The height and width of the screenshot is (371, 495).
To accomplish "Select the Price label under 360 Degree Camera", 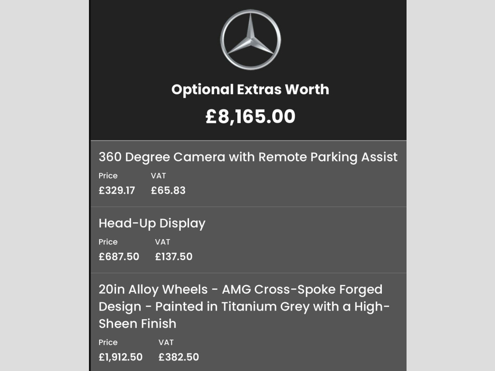I will click(108, 176).
